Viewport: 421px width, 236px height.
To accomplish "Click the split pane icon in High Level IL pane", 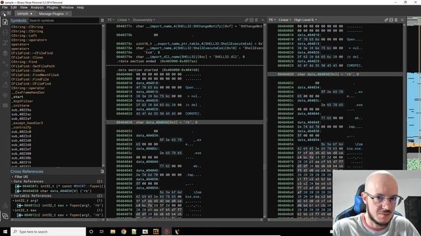I will click(x=391, y=20).
